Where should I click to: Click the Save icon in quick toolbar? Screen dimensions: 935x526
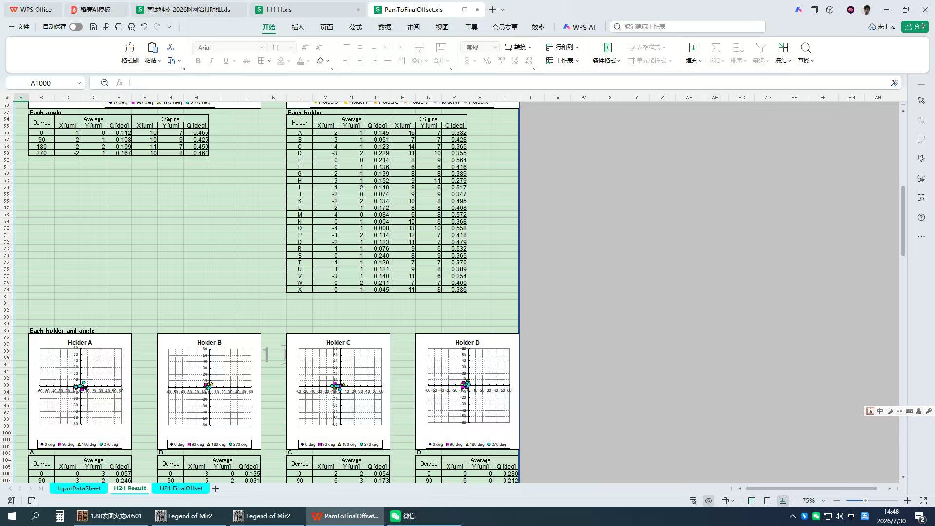(x=93, y=27)
